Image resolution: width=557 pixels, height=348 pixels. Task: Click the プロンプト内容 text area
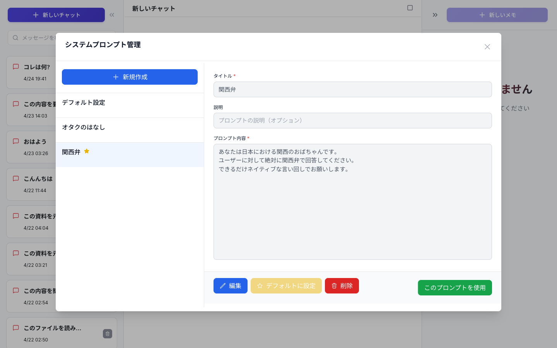click(352, 202)
